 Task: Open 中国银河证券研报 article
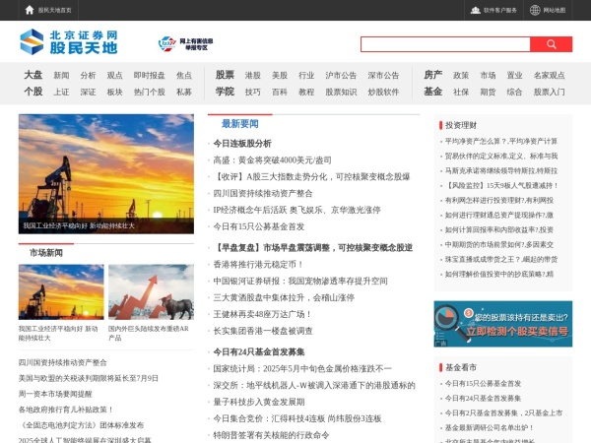click(x=300, y=281)
